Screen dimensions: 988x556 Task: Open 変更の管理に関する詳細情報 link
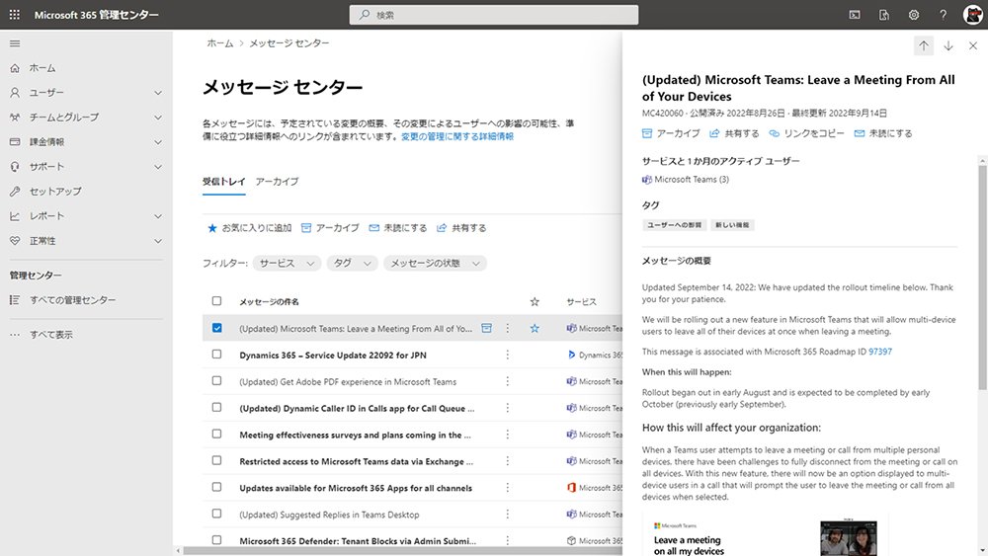pyautogui.click(x=457, y=136)
